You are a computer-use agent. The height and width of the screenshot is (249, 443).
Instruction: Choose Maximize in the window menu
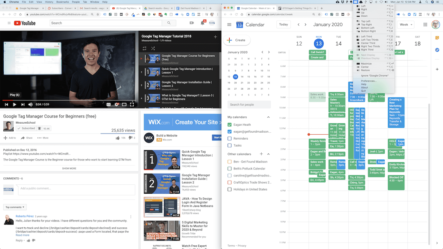tap(366, 64)
